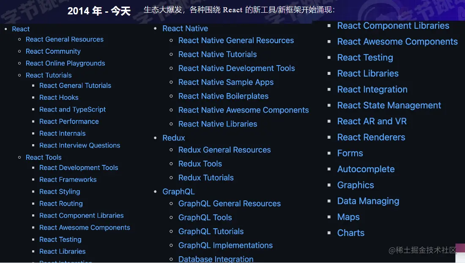Open the GraphQL Tutorials link
The width and height of the screenshot is (465, 263).
pyautogui.click(x=211, y=231)
